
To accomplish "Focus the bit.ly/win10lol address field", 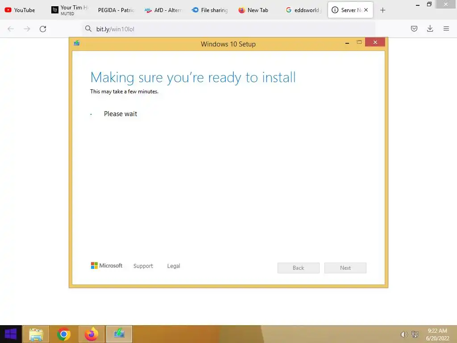I will pos(229,29).
